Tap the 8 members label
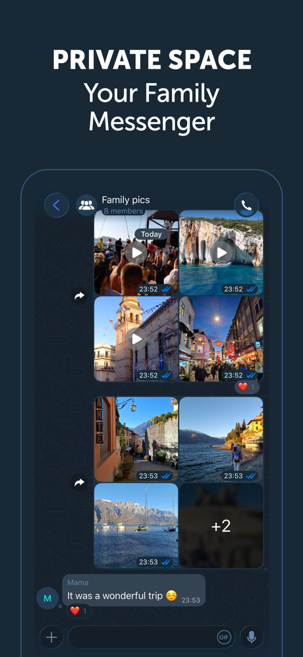 tap(124, 211)
